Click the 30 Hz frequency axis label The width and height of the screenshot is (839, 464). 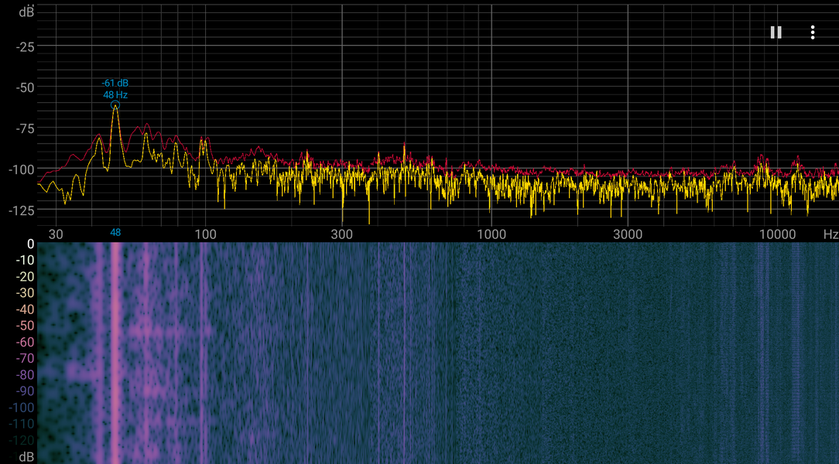(x=56, y=234)
